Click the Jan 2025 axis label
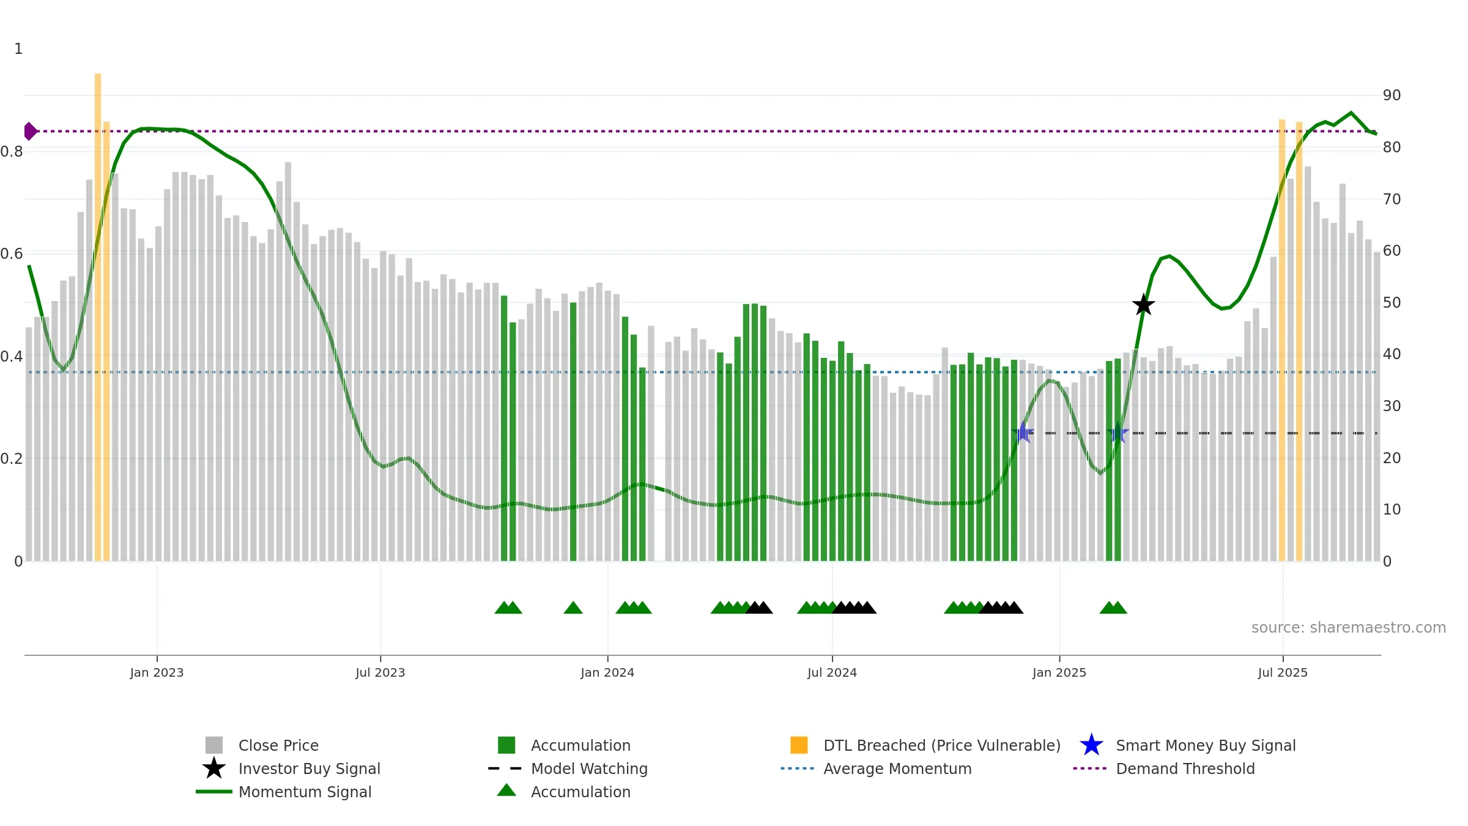Screen dimensions: 1468x826 tap(1059, 672)
